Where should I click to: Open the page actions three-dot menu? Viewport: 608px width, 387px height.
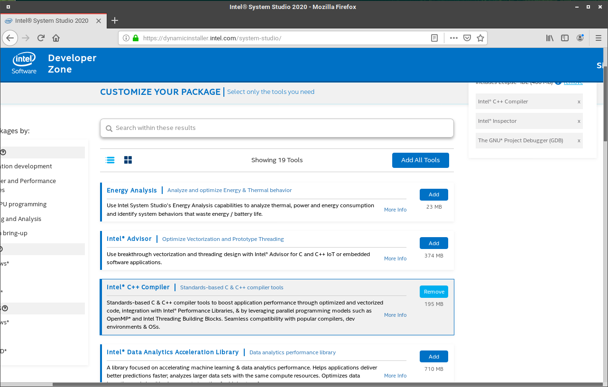(x=454, y=38)
